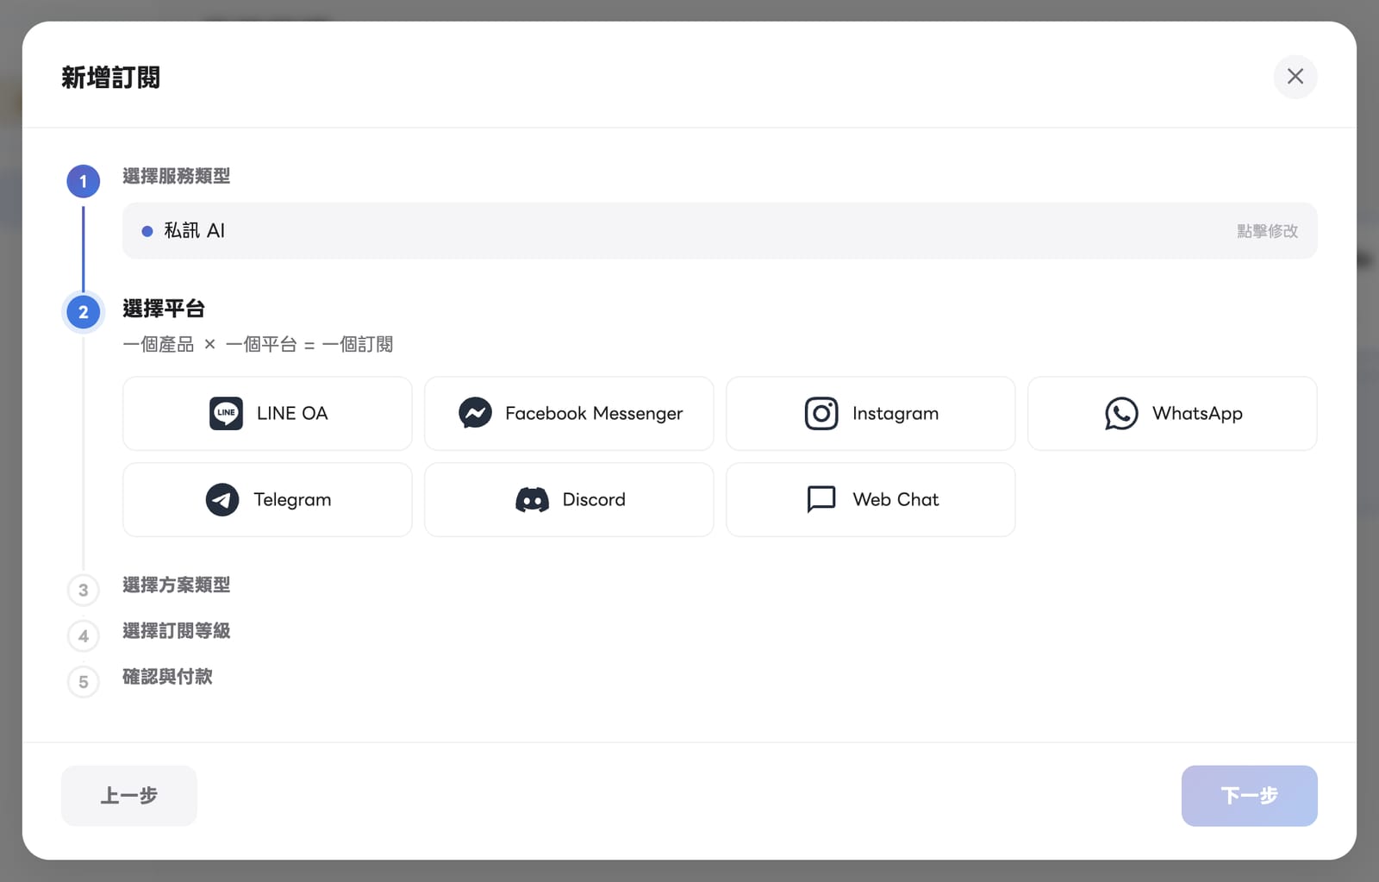Click the 選擇平台 step heading
The width and height of the screenshot is (1379, 882).
[164, 309]
